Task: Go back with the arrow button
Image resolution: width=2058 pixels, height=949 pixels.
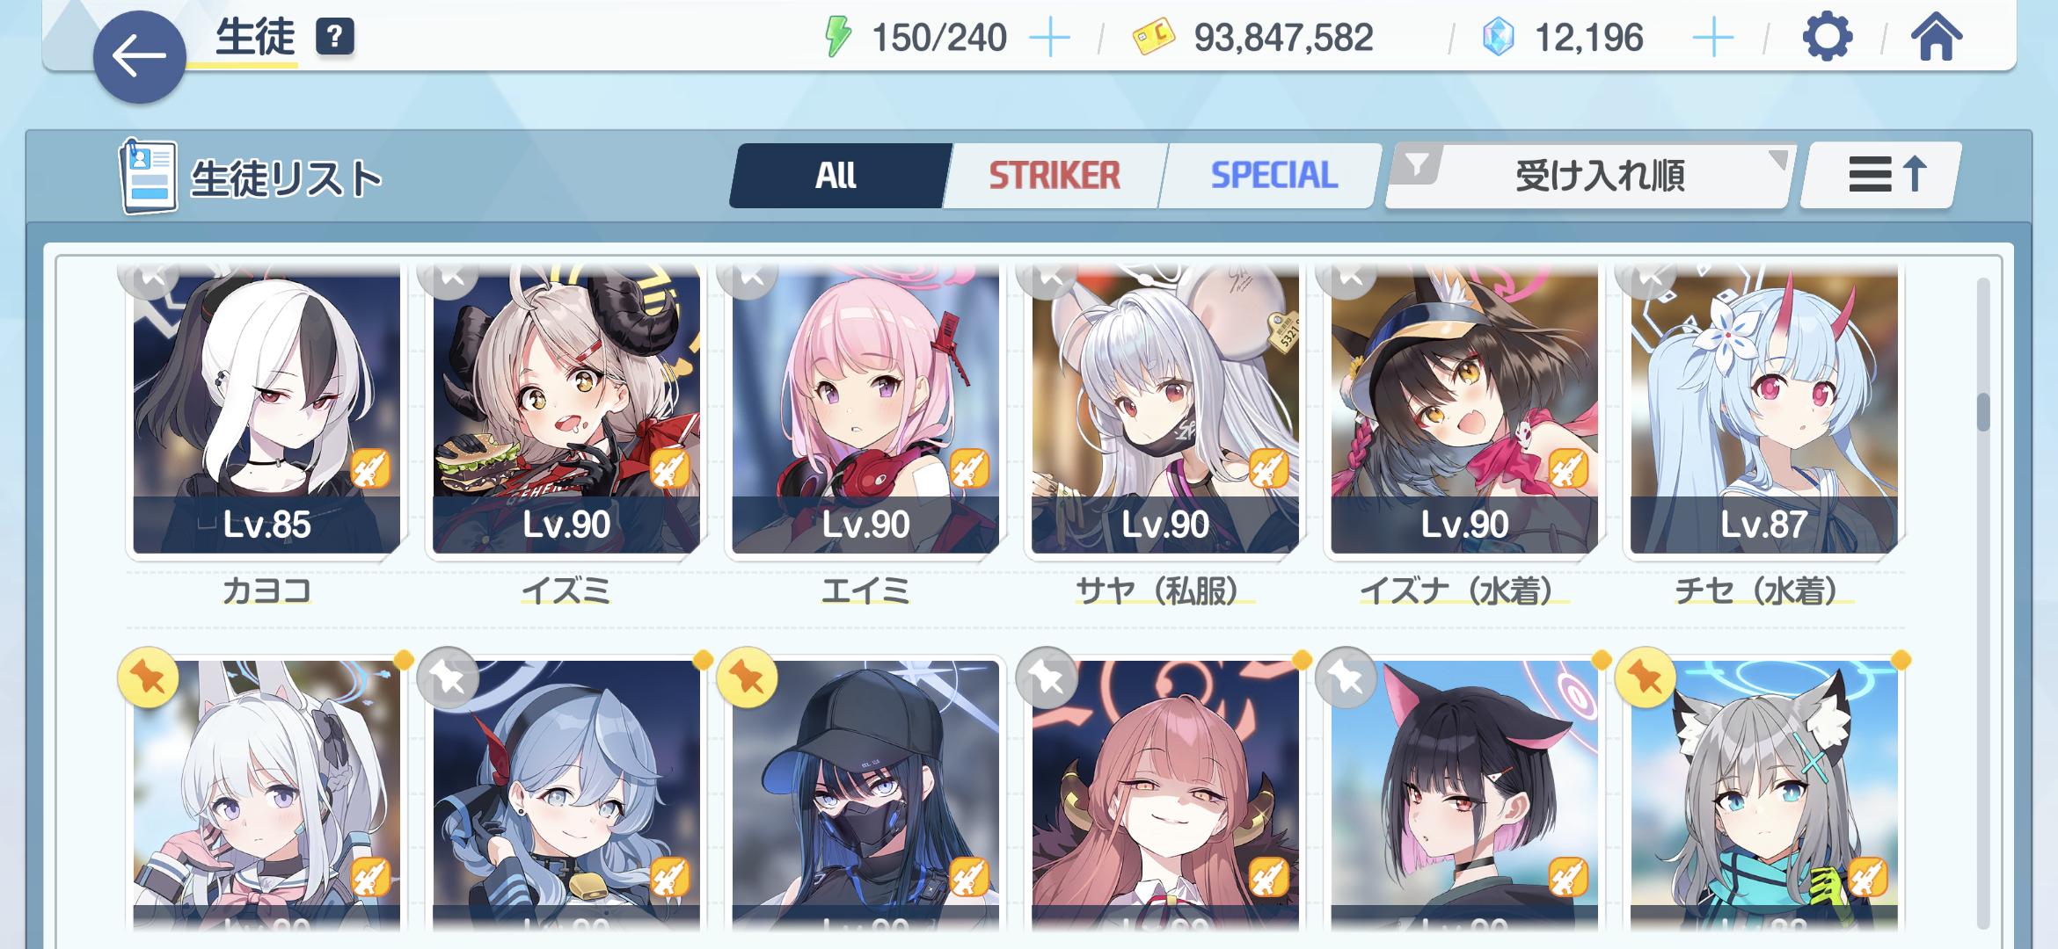Action: [x=139, y=56]
